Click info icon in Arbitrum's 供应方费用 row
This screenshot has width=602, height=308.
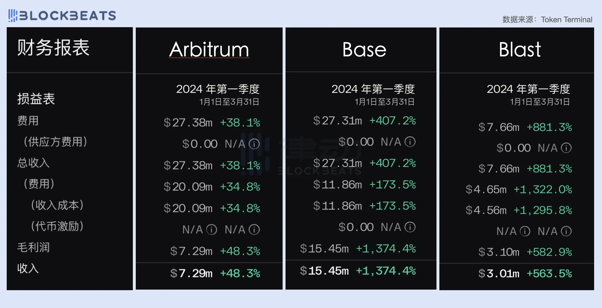click(254, 144)
